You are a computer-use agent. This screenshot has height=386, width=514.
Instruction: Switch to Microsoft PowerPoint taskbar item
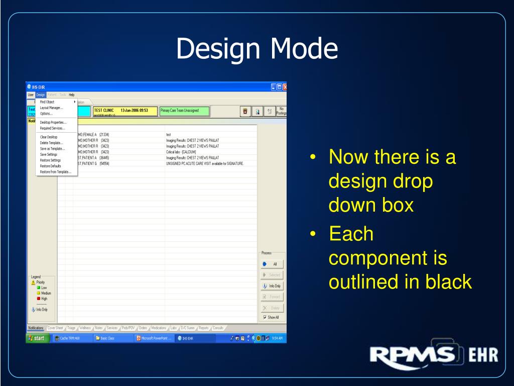coord(155,338)
